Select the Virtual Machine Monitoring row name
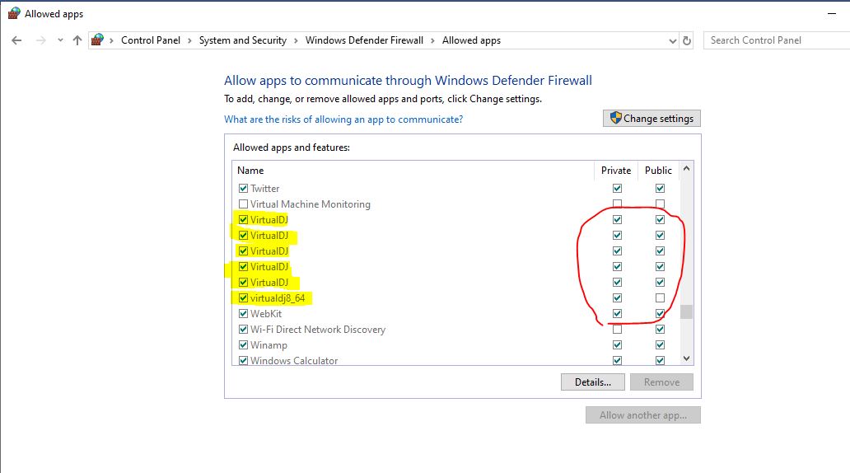850x473 pixels. coord(310,204)
